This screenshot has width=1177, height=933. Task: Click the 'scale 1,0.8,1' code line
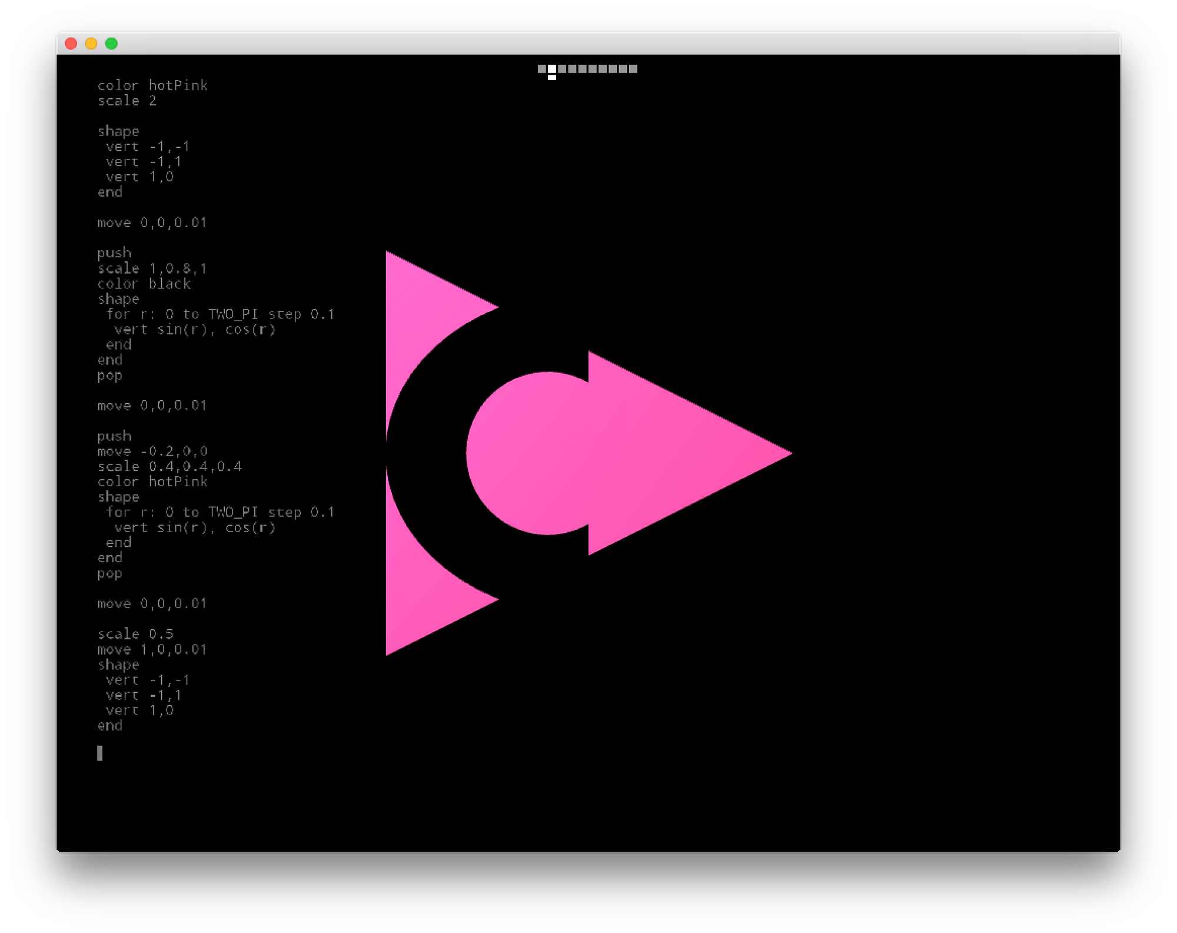pos(152,269)
